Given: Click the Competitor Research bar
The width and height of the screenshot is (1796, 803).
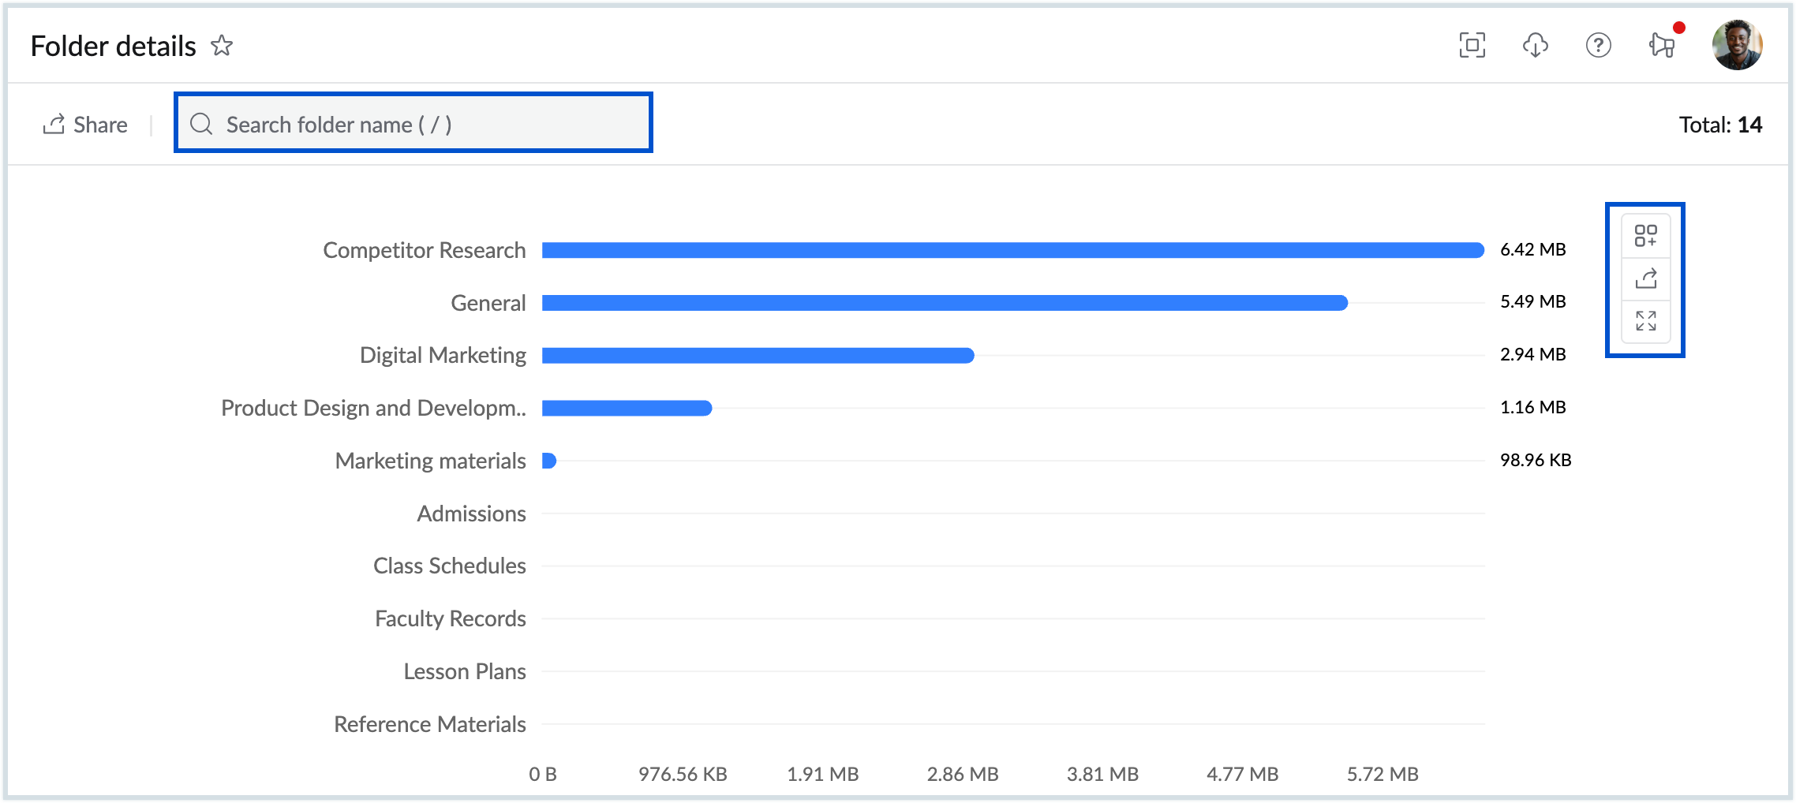Looking at the screenshot, I should pos(1012,250).
